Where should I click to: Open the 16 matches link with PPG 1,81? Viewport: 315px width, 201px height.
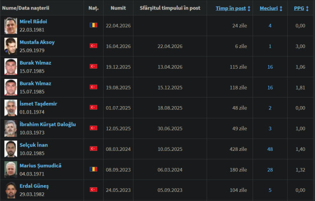coord(270,87)
